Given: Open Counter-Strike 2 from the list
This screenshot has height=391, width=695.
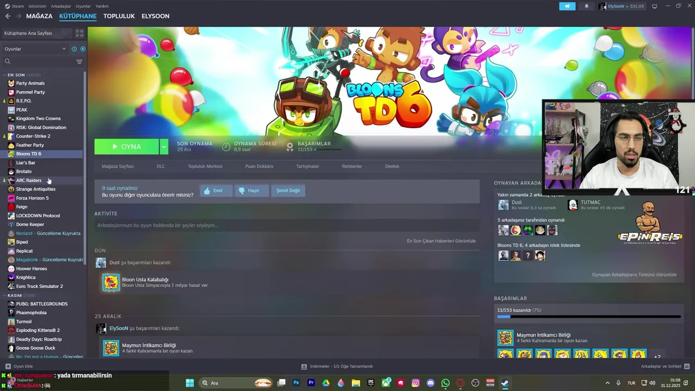Looking at the screenshot, I should click(x=33, y=136).
